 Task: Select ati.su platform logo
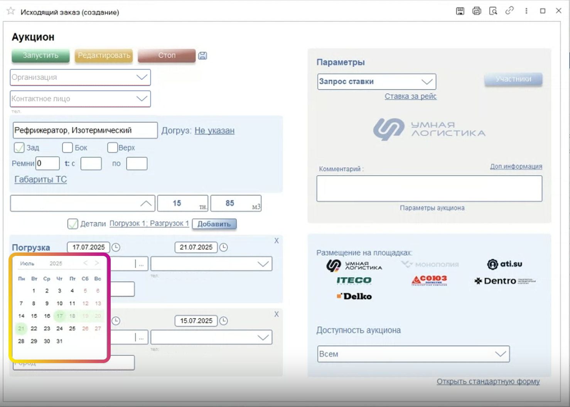[504, 264]
